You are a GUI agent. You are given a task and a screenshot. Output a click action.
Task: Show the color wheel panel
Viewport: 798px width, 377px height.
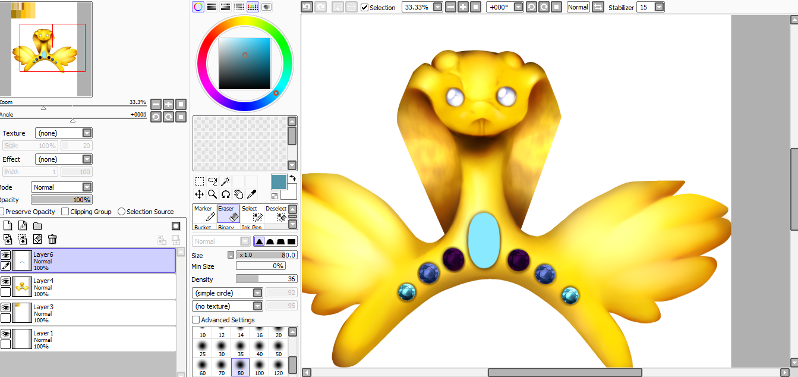coord(198,7)
